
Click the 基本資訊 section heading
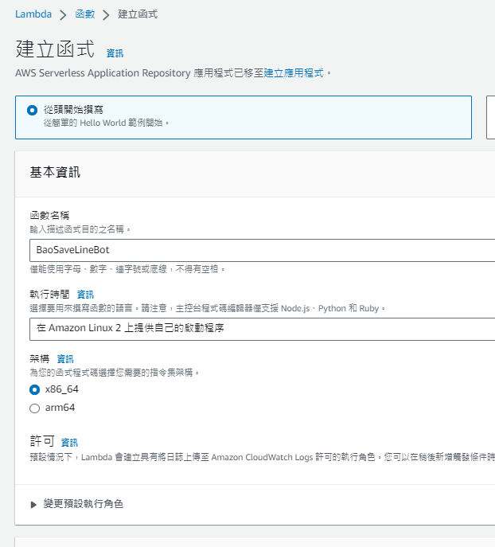tap(55, 172)
